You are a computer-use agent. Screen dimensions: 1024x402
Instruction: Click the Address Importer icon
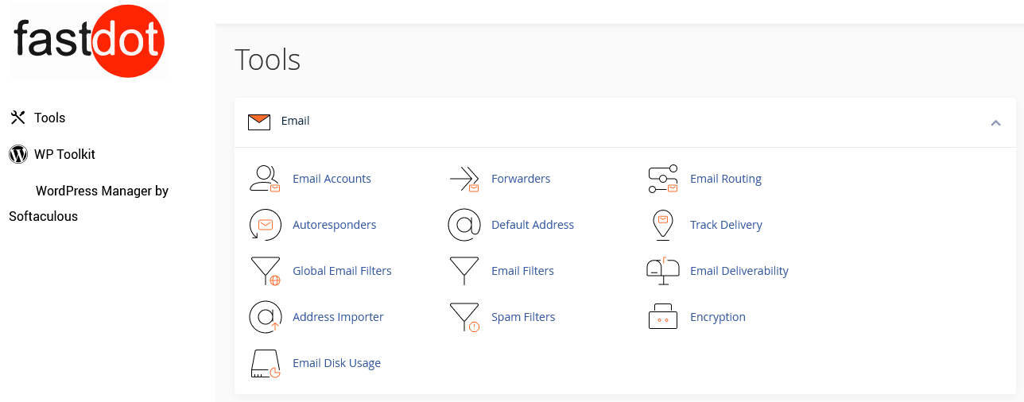coord(265,317)
